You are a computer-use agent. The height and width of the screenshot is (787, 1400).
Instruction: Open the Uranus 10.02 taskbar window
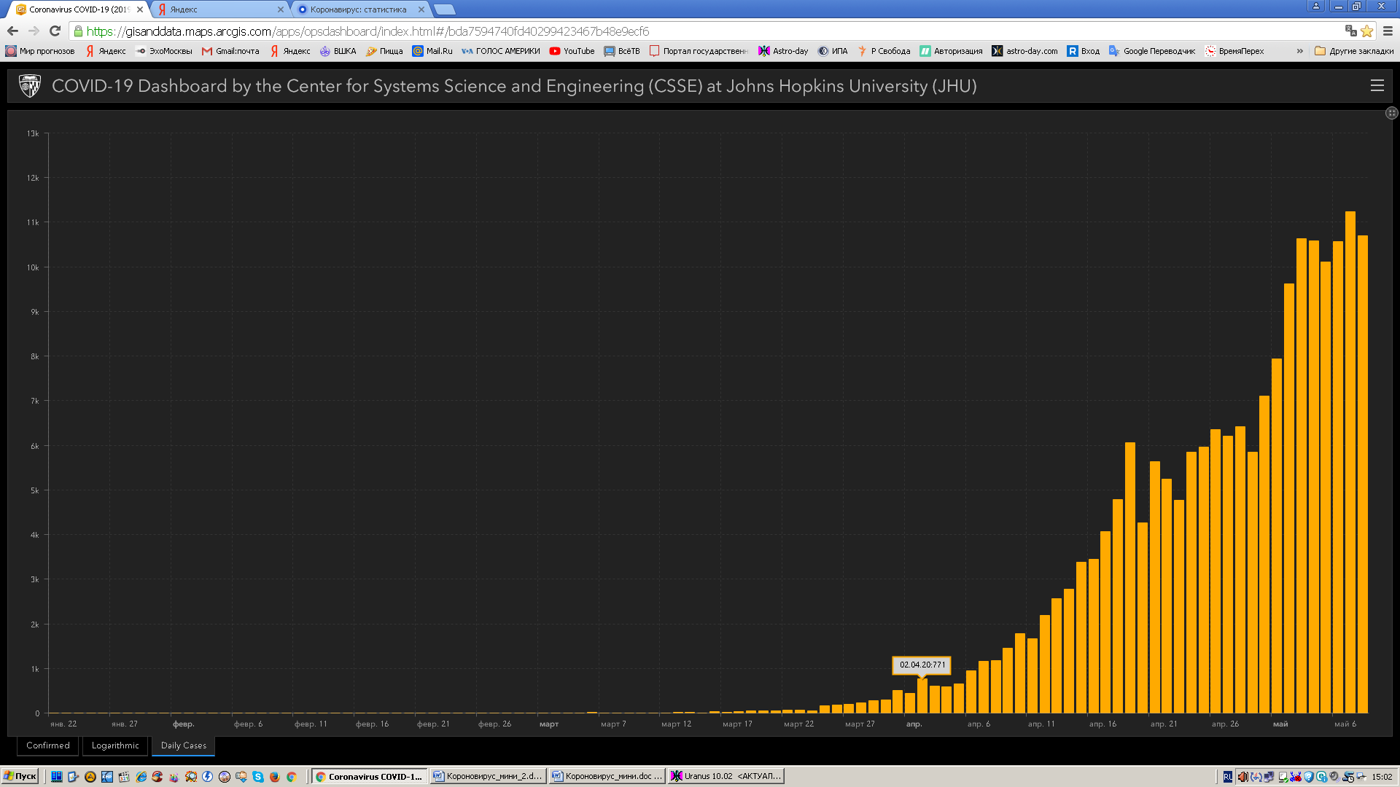[726, 776]
